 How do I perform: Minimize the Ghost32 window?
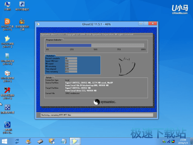[141, 24]
